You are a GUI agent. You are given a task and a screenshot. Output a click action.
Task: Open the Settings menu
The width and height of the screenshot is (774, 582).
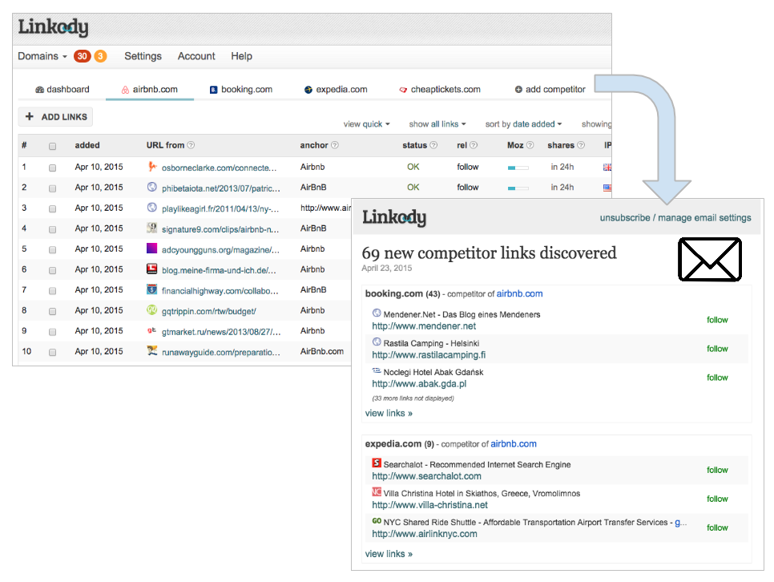pyautogui.click(x=143, y=56)
